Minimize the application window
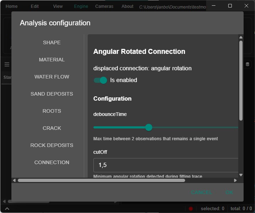 pos(214,6)
